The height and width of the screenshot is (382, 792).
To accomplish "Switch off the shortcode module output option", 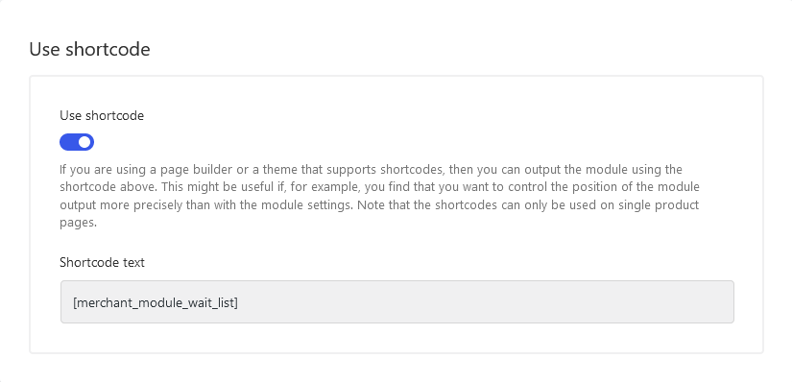I will pyautogui.click(x=77, y=142).
